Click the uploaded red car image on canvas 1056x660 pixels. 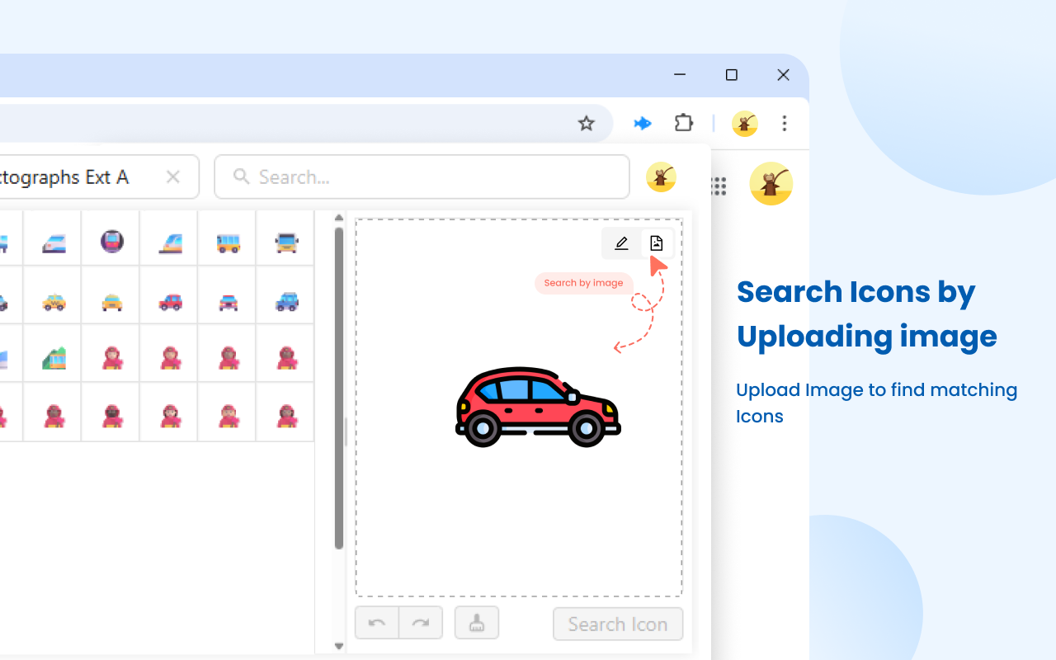point(538,408)
